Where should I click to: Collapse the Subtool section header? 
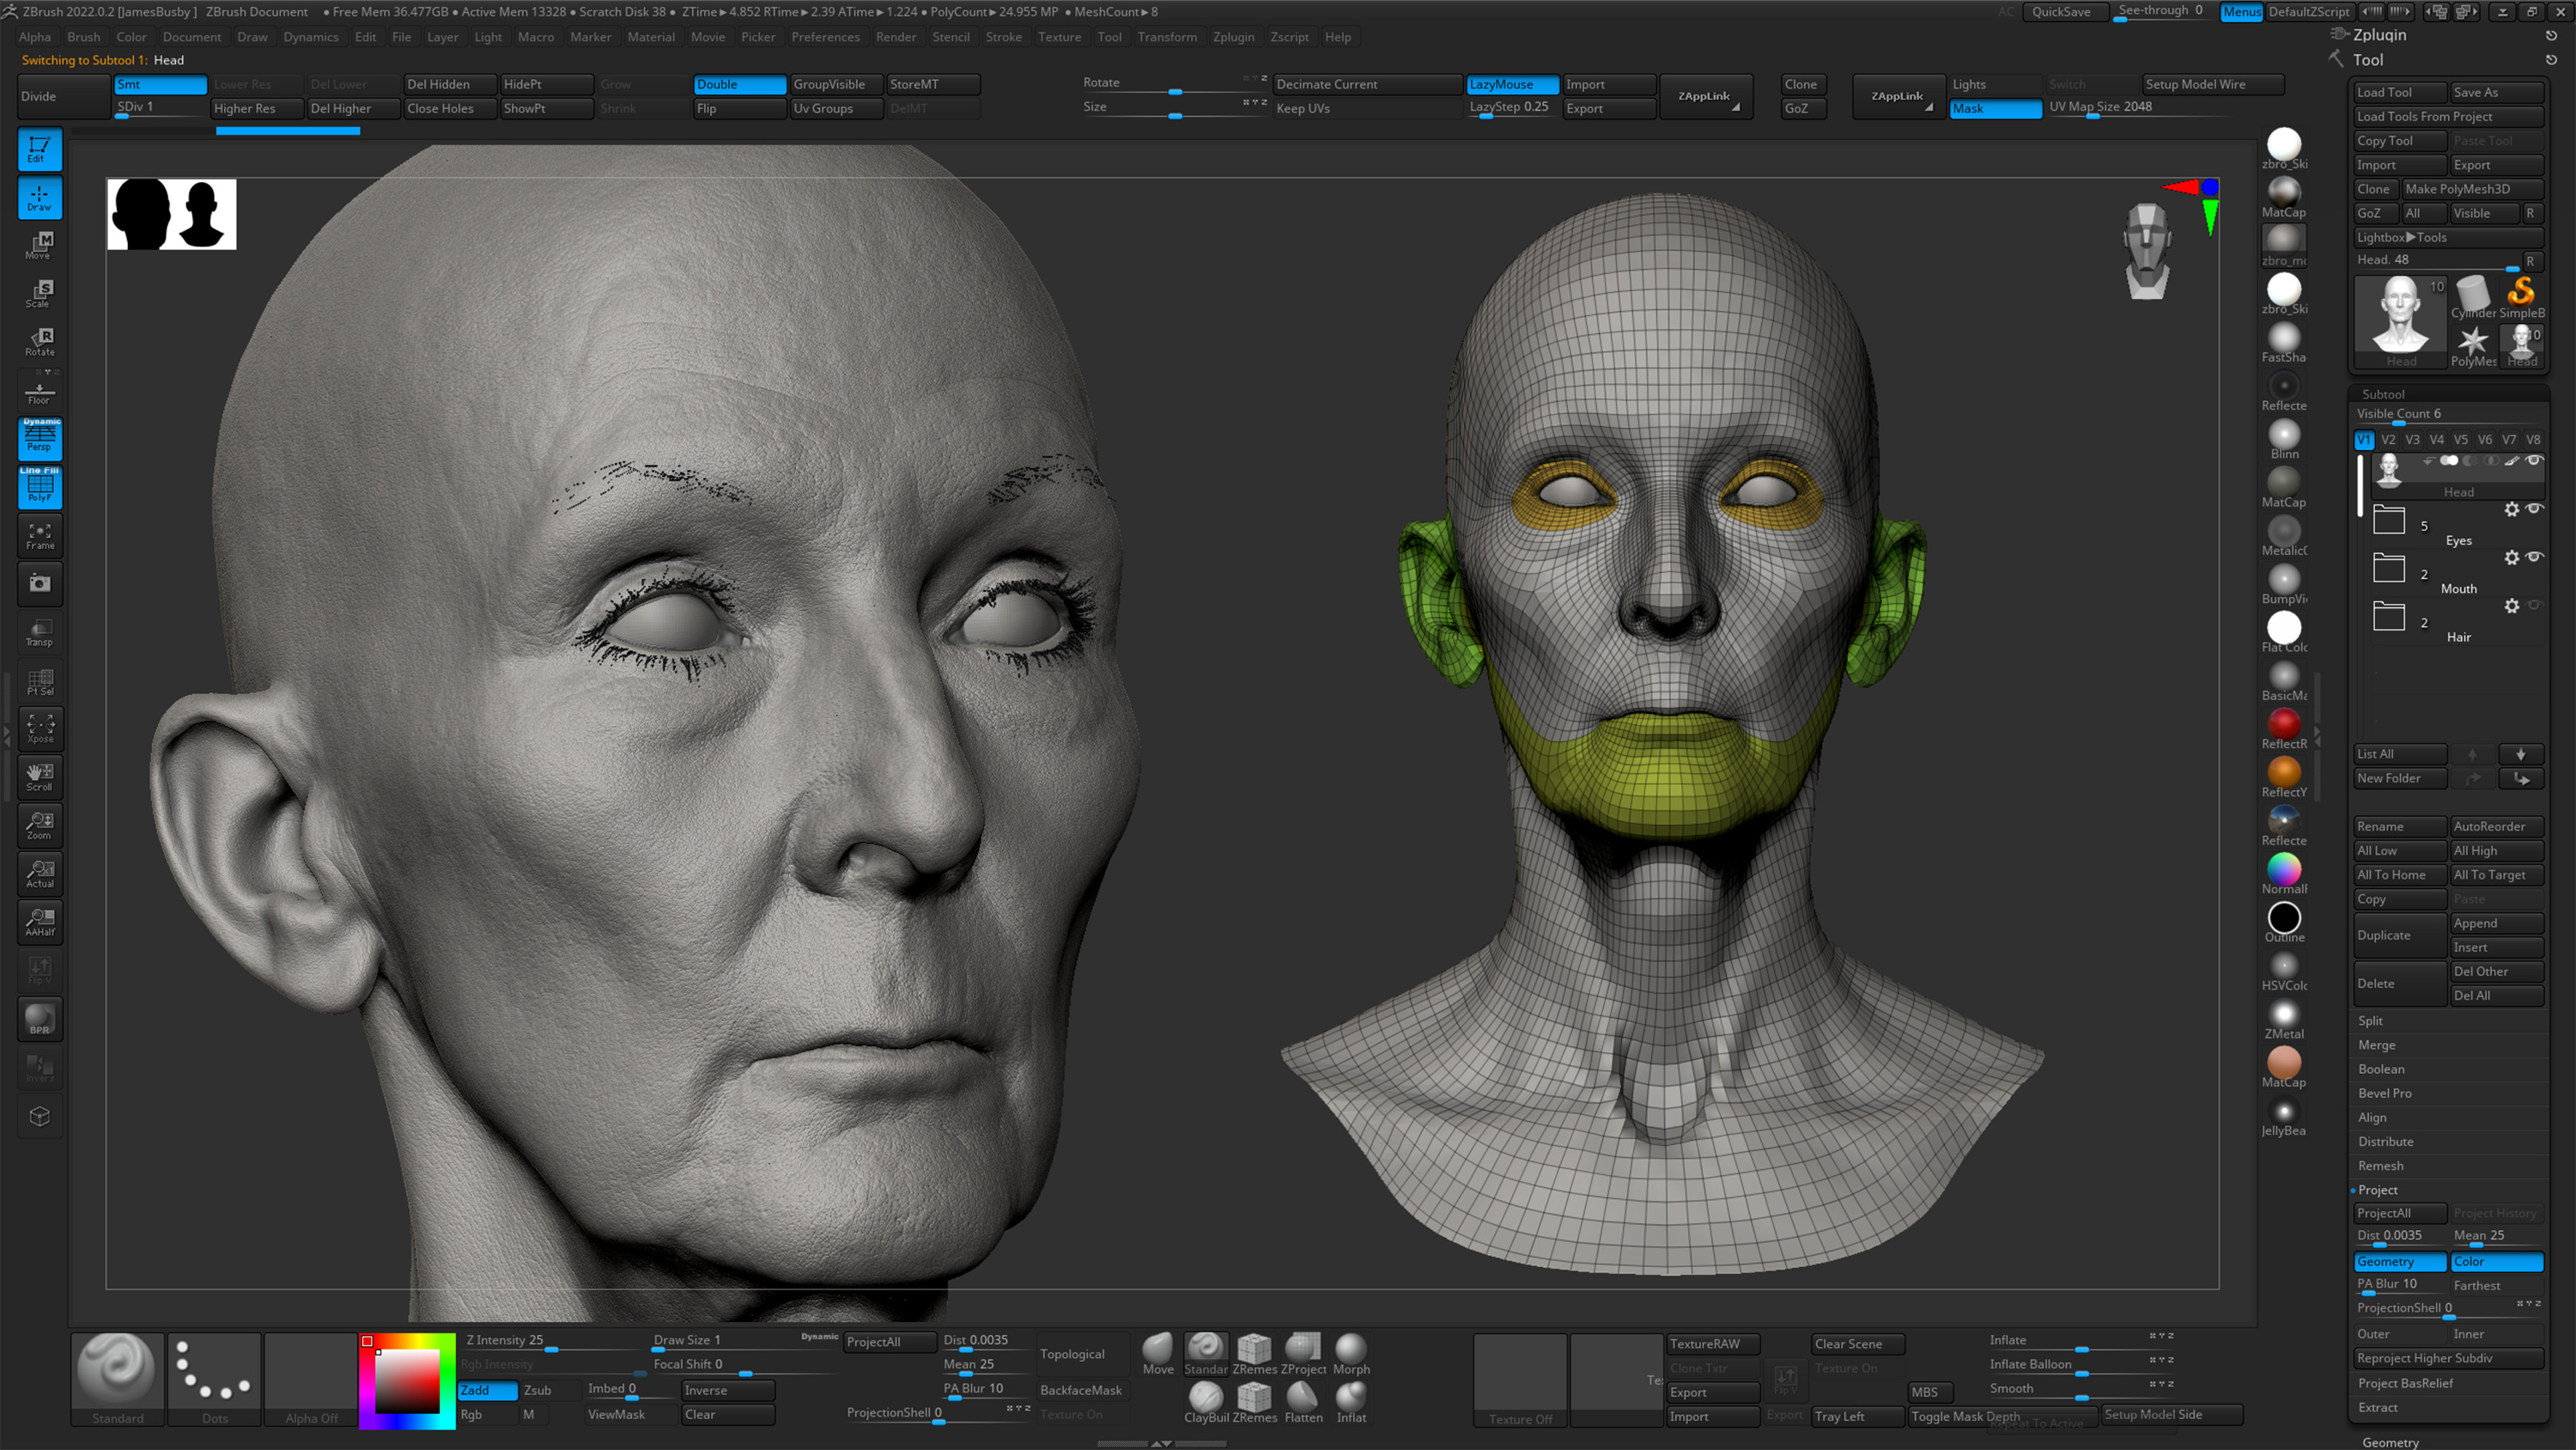tap(2384, 393)
